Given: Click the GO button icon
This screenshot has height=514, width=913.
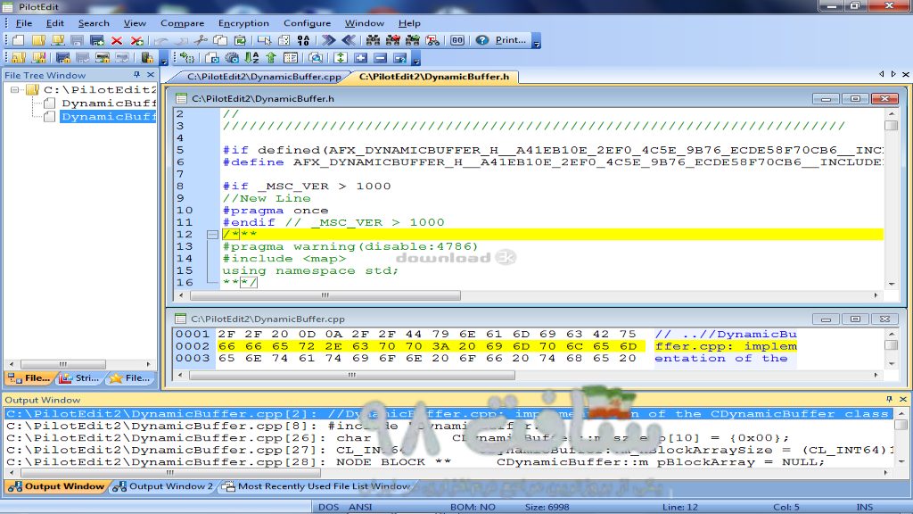Looking at the screenshot, I should 457,40.
